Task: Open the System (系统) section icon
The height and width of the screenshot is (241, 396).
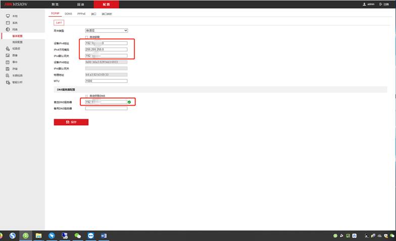Action: (8, 23)
